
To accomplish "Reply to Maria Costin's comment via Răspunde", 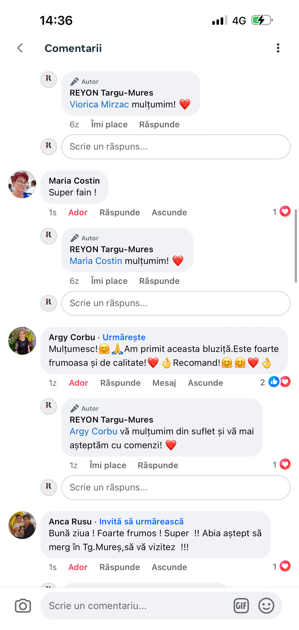I will point(120,212).
